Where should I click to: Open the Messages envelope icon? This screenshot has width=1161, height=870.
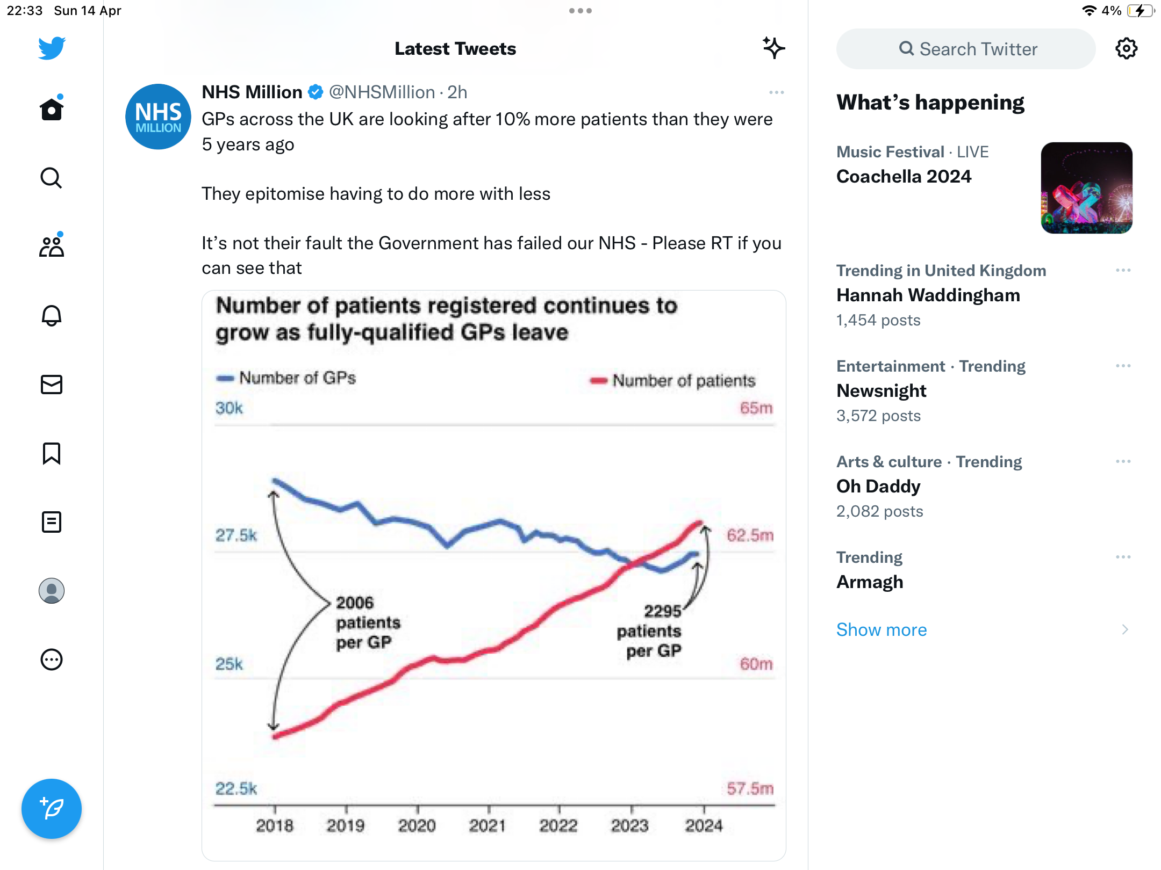pyautogui.click(x=52, y=385)
